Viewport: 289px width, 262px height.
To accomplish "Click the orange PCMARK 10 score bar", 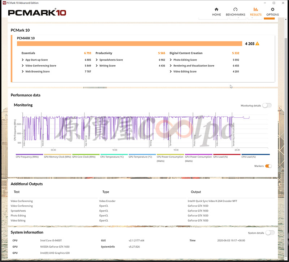I will 129,44.
